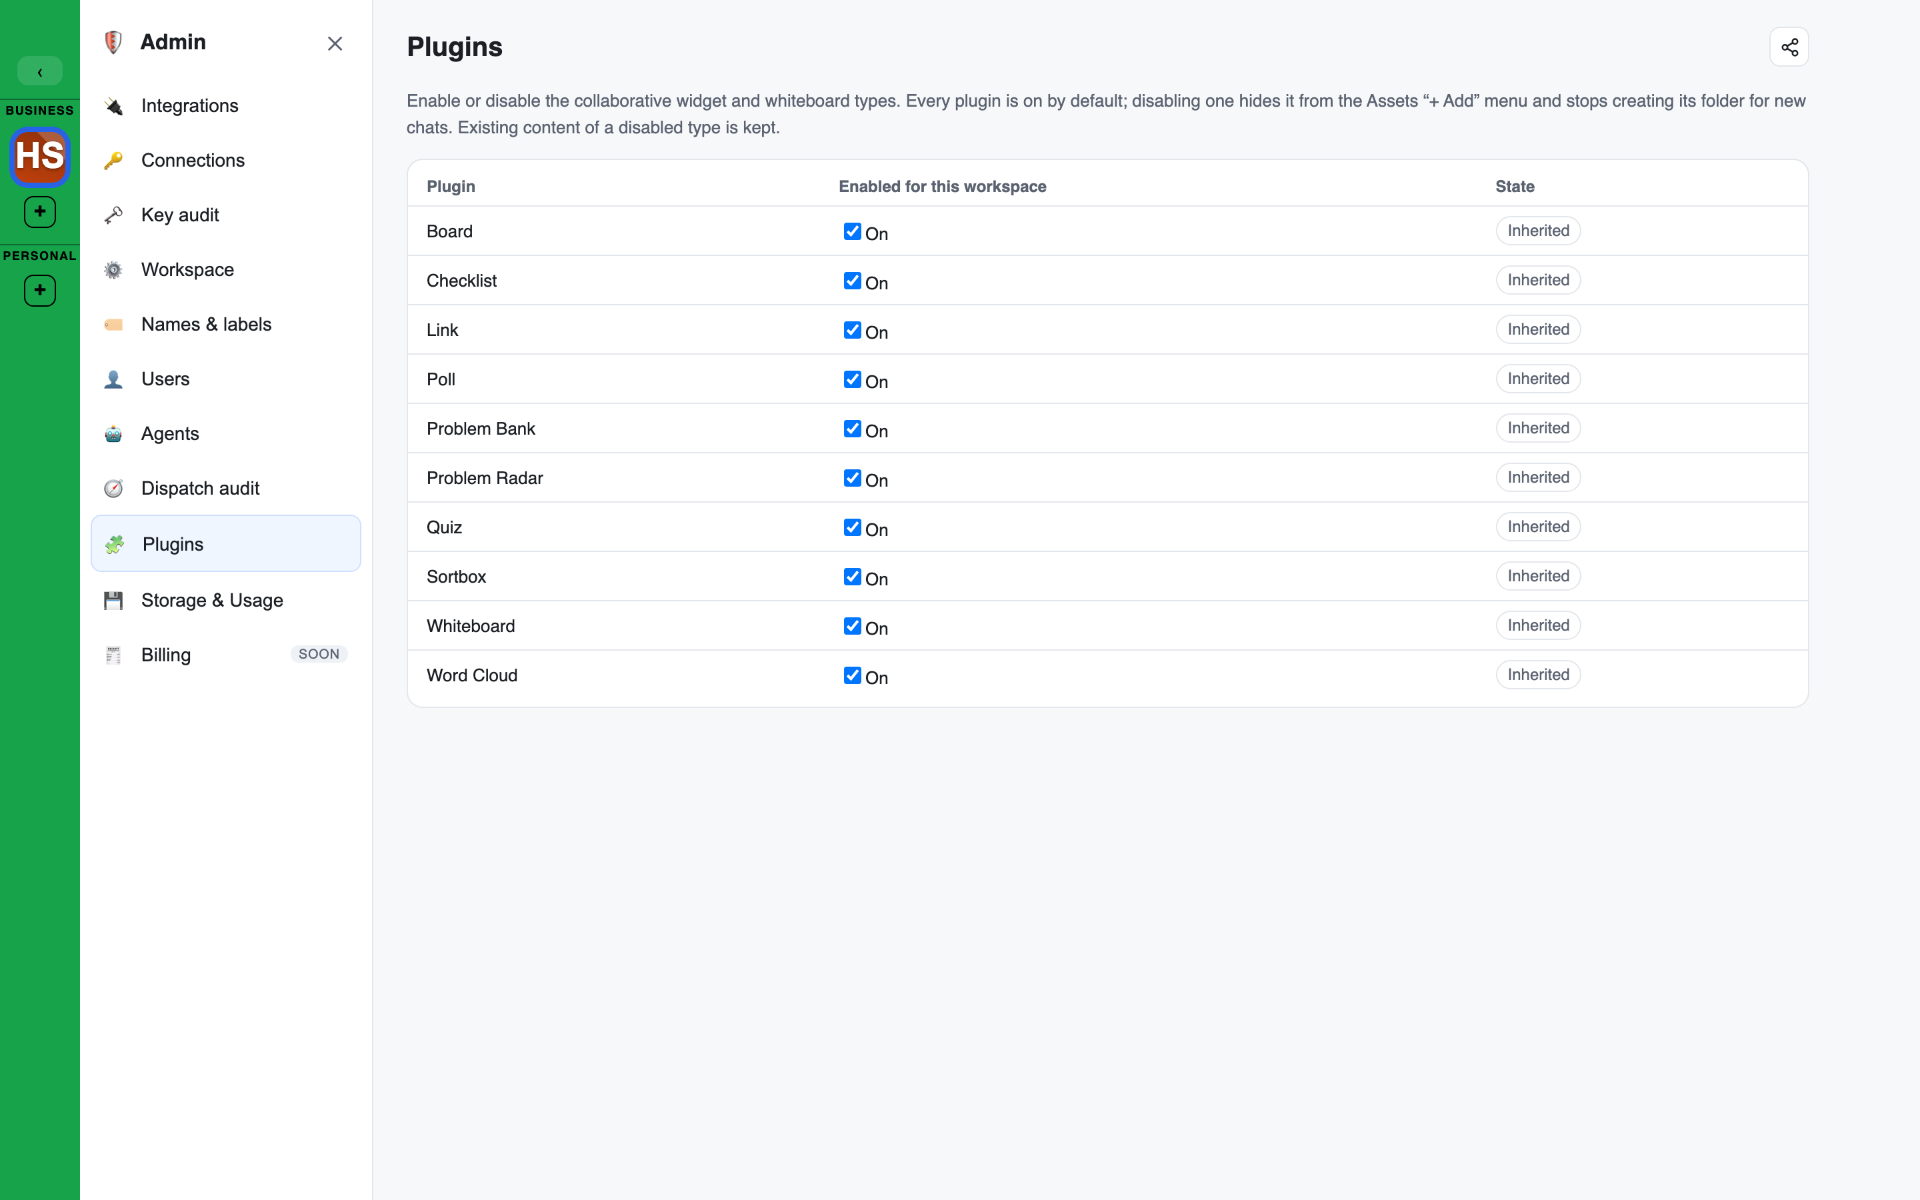
Task: Toggle the Quiz plugin checkbox
Action: [x=852, y=527]
